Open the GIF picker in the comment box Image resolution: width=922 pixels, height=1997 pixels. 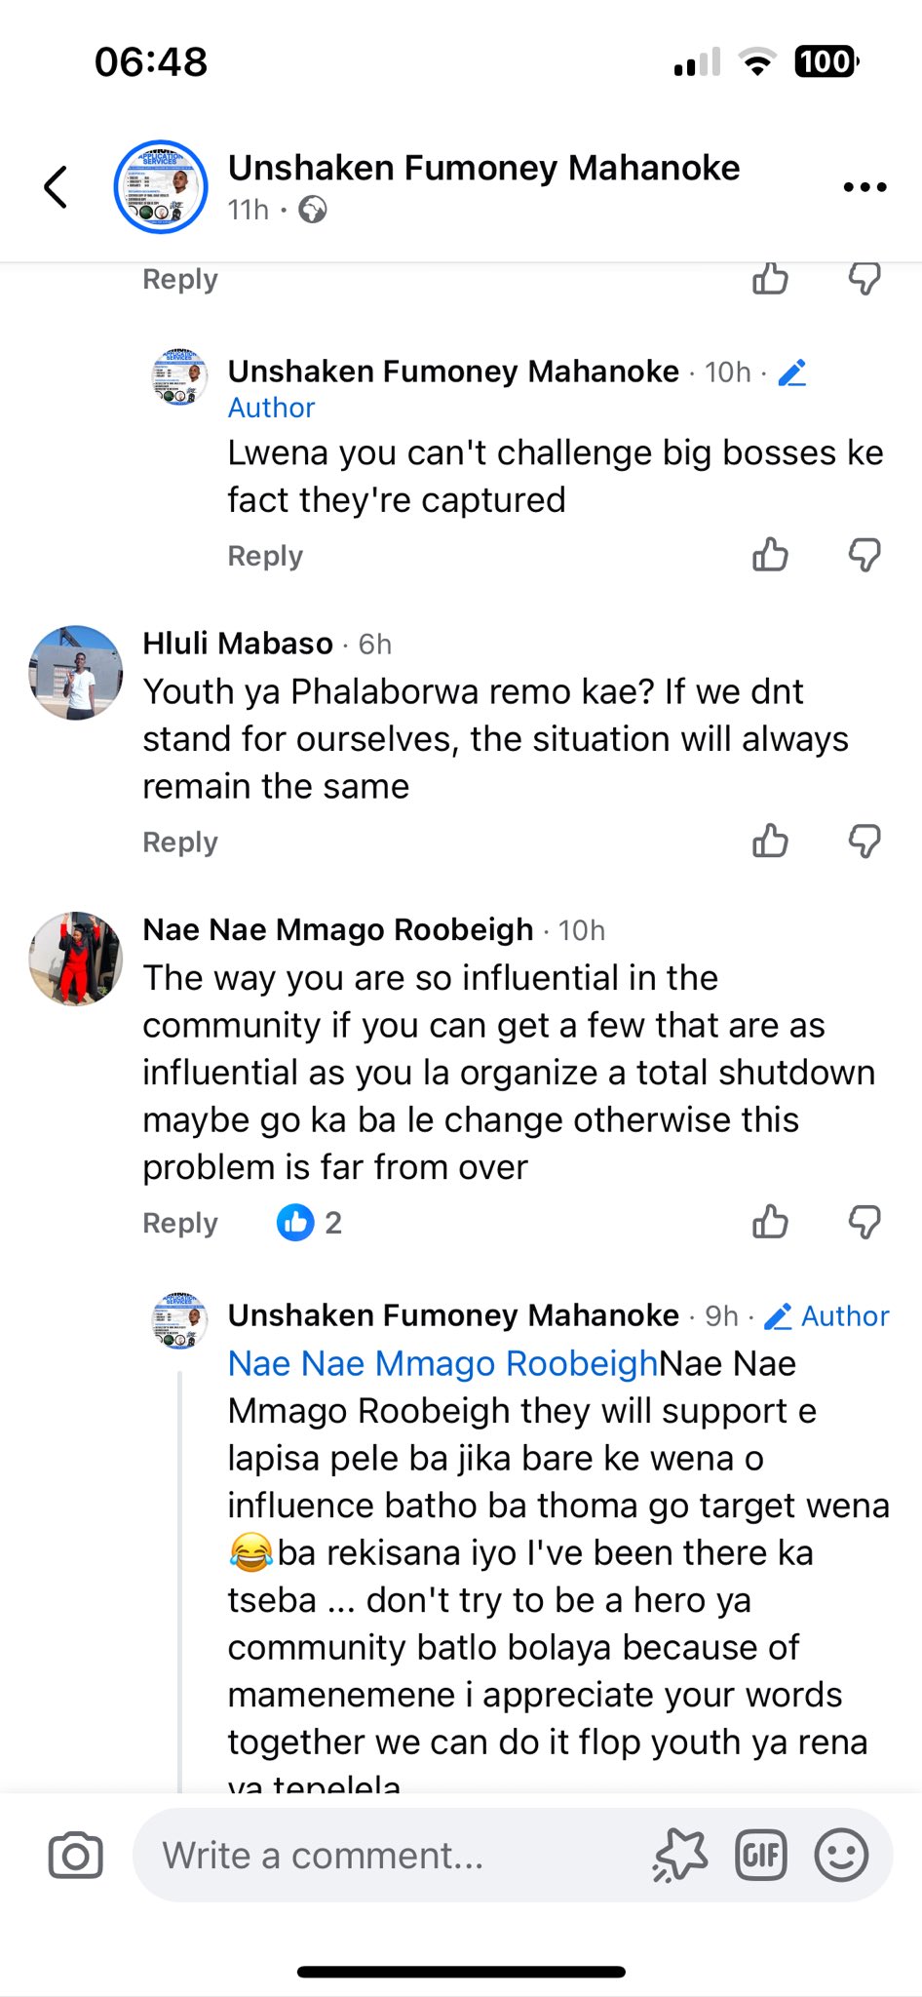pyautogui.click(x=760, y=1855)
